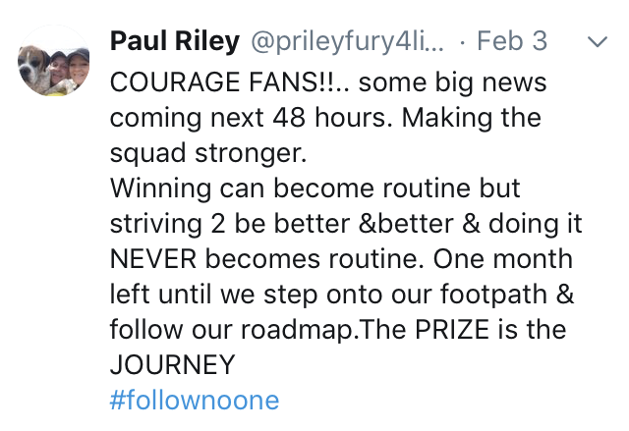Click the Paul Riley display name

pyautogui.click(x=175, y=41)
